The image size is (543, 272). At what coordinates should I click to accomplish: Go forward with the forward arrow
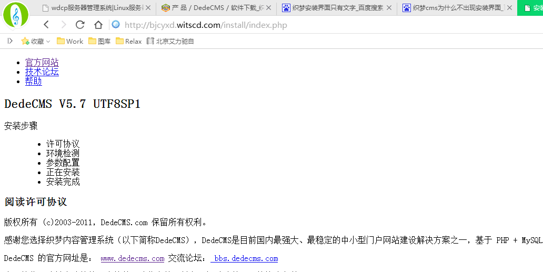pos(63,25)
